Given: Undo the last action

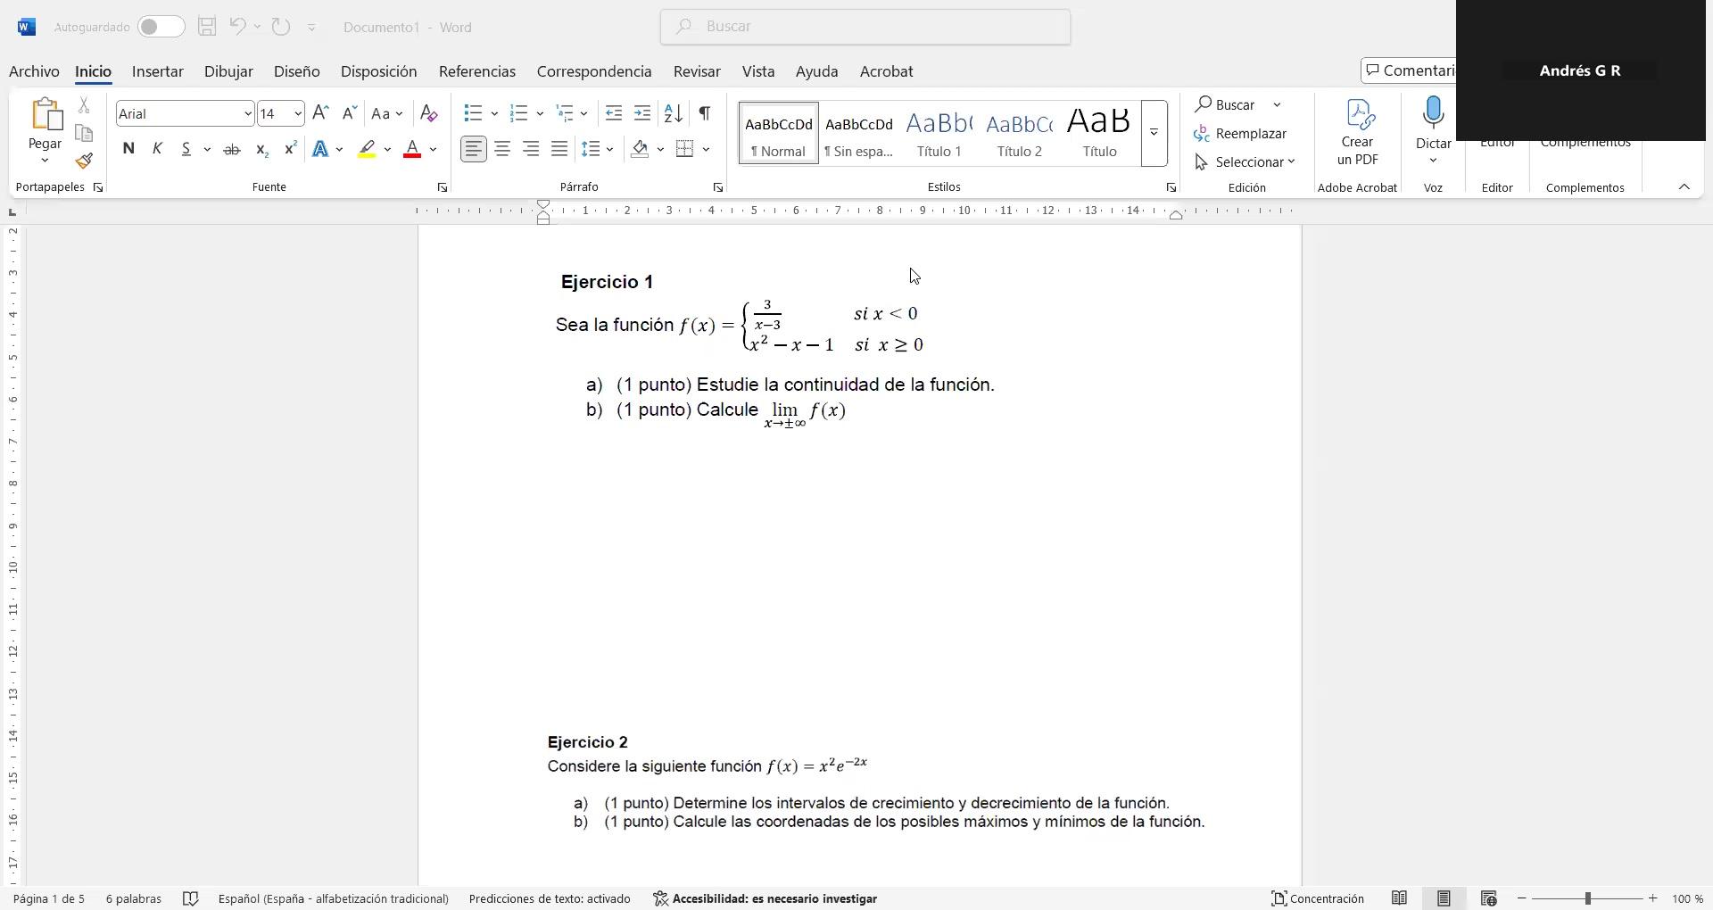Looking at the screenshot, I should pos(237,27).
